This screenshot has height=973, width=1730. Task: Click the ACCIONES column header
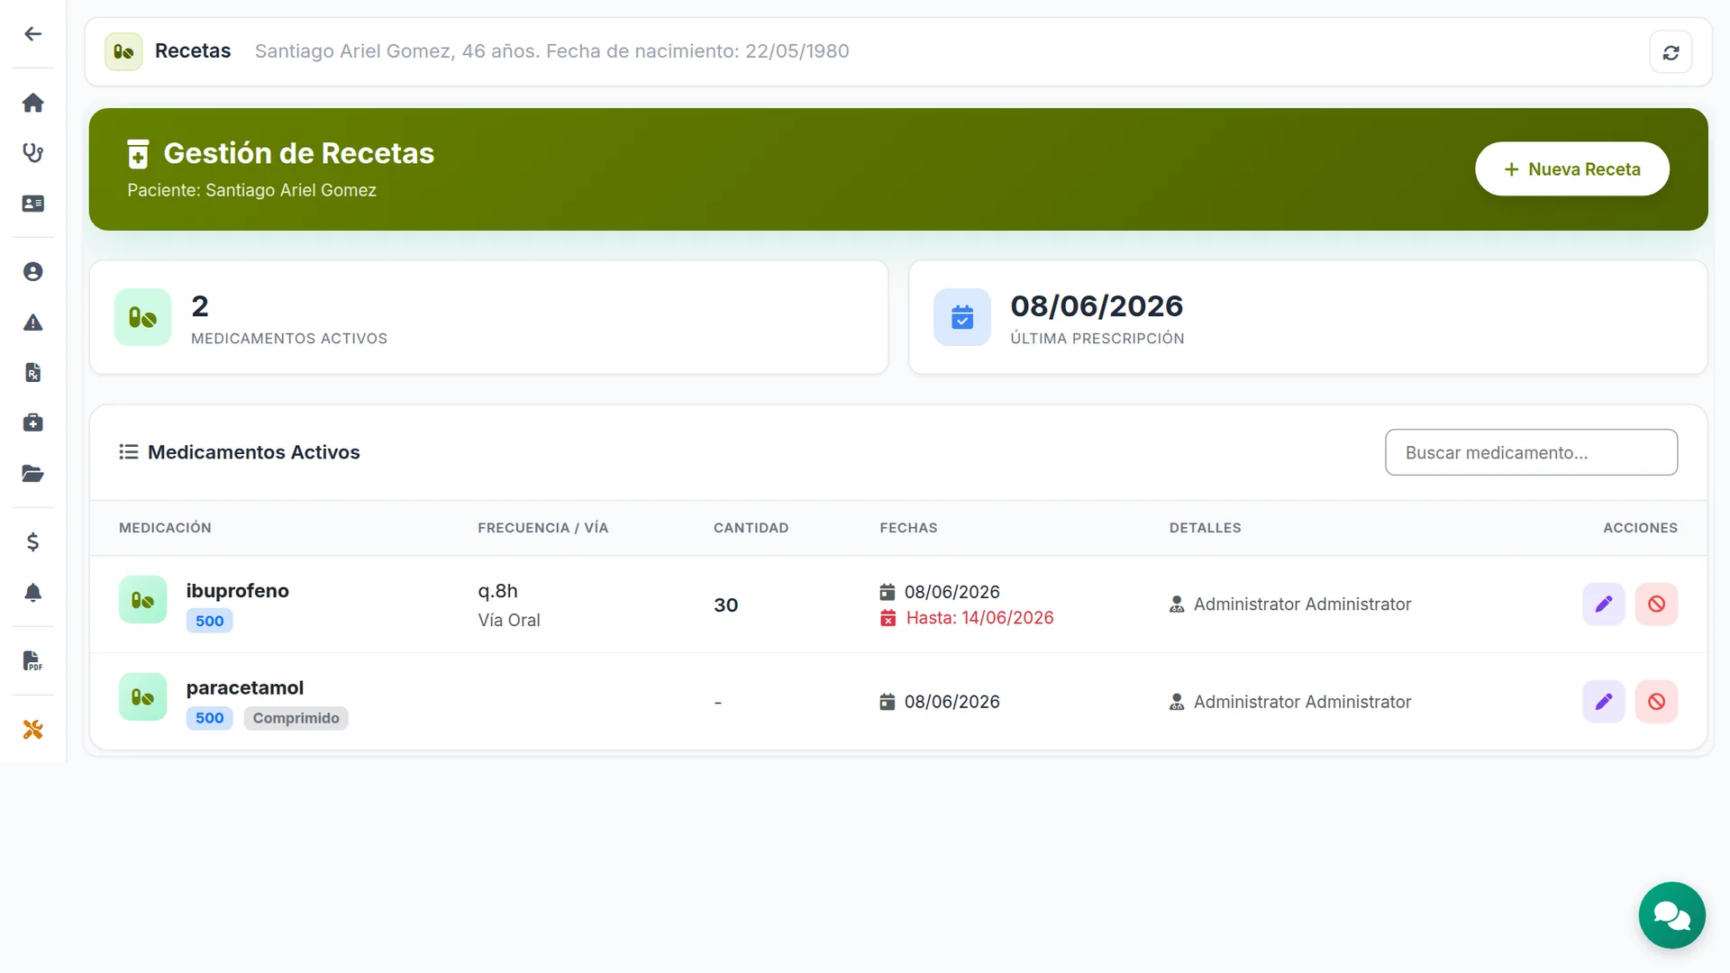pos(1640,528)
